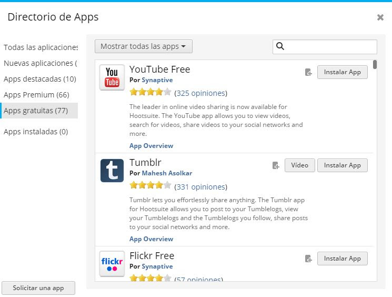Open the 331 opiniones reviews link
The image size is (392, 297).
[x=201, y=187]
